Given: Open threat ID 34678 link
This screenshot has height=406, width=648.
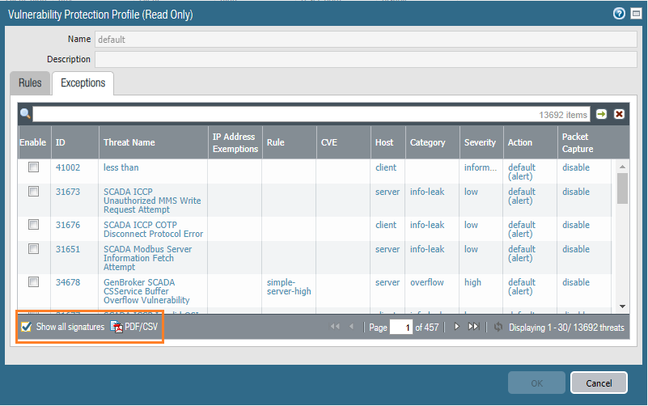Looking at the screenshot, I should click(x=67, y=282).
